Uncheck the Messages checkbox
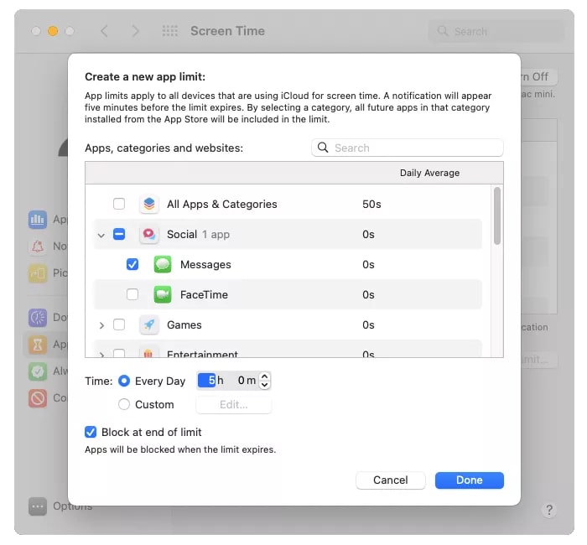The height and width of the screenshot is (545, 587). pos(132,264)
